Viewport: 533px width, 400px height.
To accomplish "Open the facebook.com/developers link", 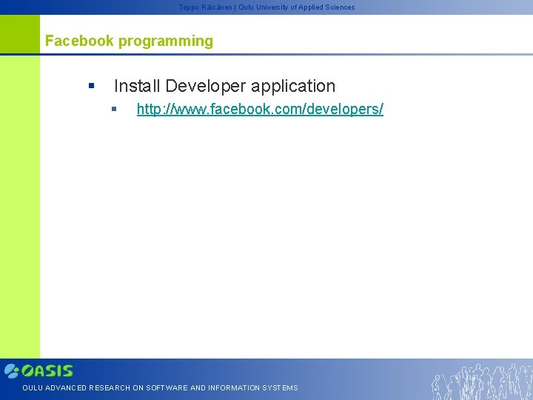I will (x=260, y=109).
